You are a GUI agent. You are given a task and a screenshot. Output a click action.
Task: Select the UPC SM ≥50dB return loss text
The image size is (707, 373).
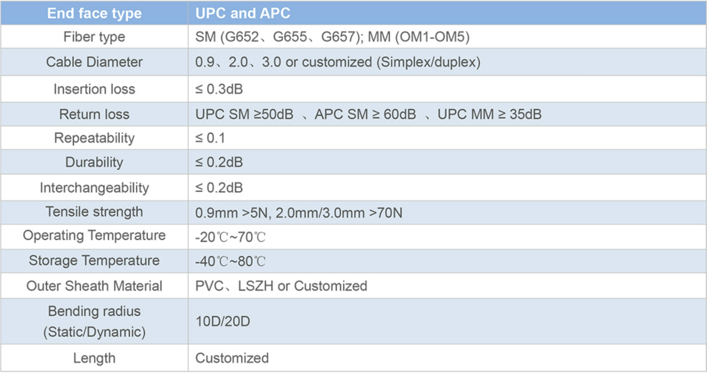[x=244, y=114]
